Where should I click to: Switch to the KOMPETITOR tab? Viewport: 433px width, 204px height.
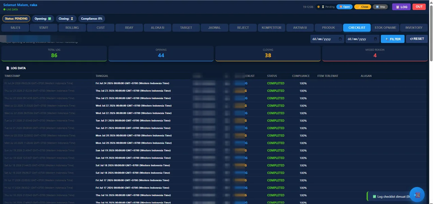pos(271,28)
